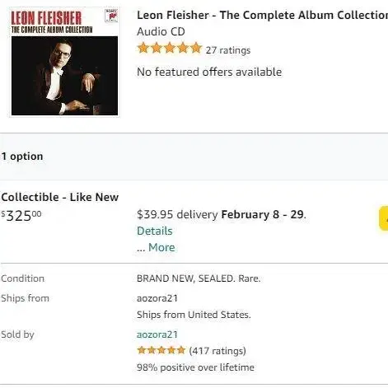
Task: Click the (417 ratings) seller text
Action: (217, 351)
